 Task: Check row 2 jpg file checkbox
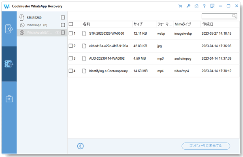click(x=70, y=46)
